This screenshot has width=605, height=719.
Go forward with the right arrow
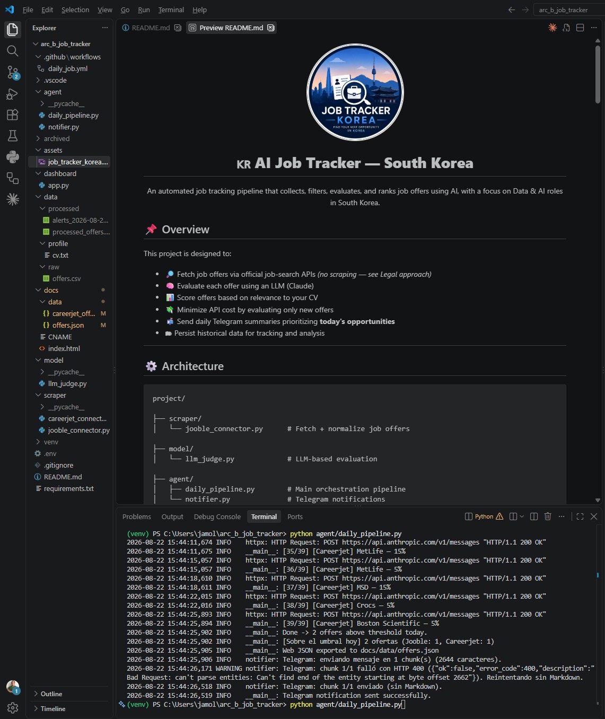tap(525, 10)
